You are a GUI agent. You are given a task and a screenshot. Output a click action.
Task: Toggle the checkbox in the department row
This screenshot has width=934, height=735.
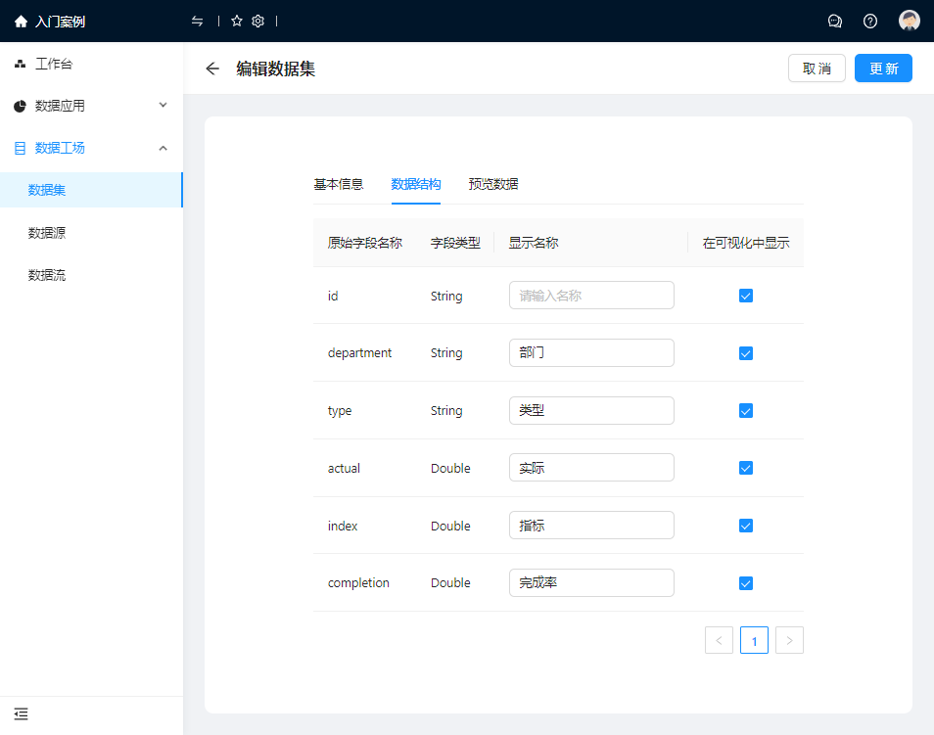click(x=746, y=353)
